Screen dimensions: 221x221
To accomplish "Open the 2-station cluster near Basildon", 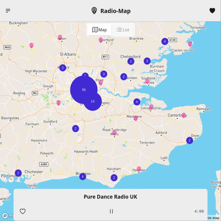I will (x=124, y=77).
